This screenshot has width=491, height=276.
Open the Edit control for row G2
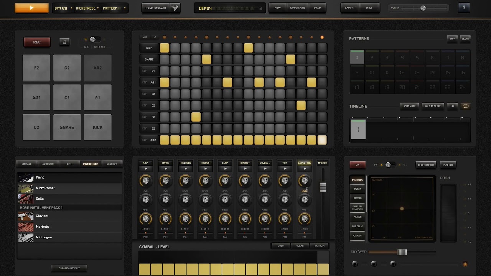pyautogui.click(x=145, y=128)
